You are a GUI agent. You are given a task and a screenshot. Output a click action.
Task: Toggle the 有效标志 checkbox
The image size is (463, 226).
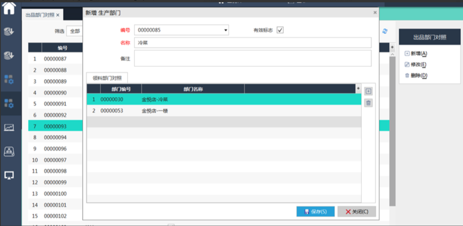coord(280,30)
